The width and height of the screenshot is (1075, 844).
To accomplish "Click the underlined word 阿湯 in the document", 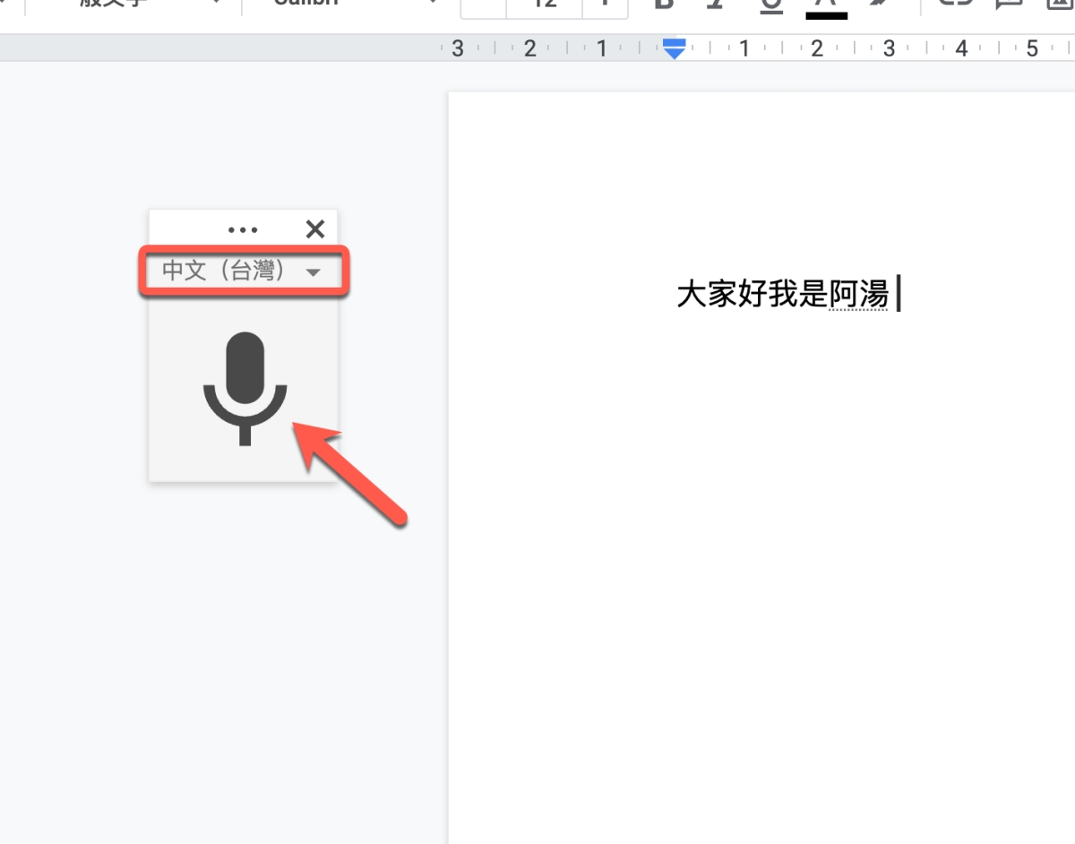I will 858,294.
